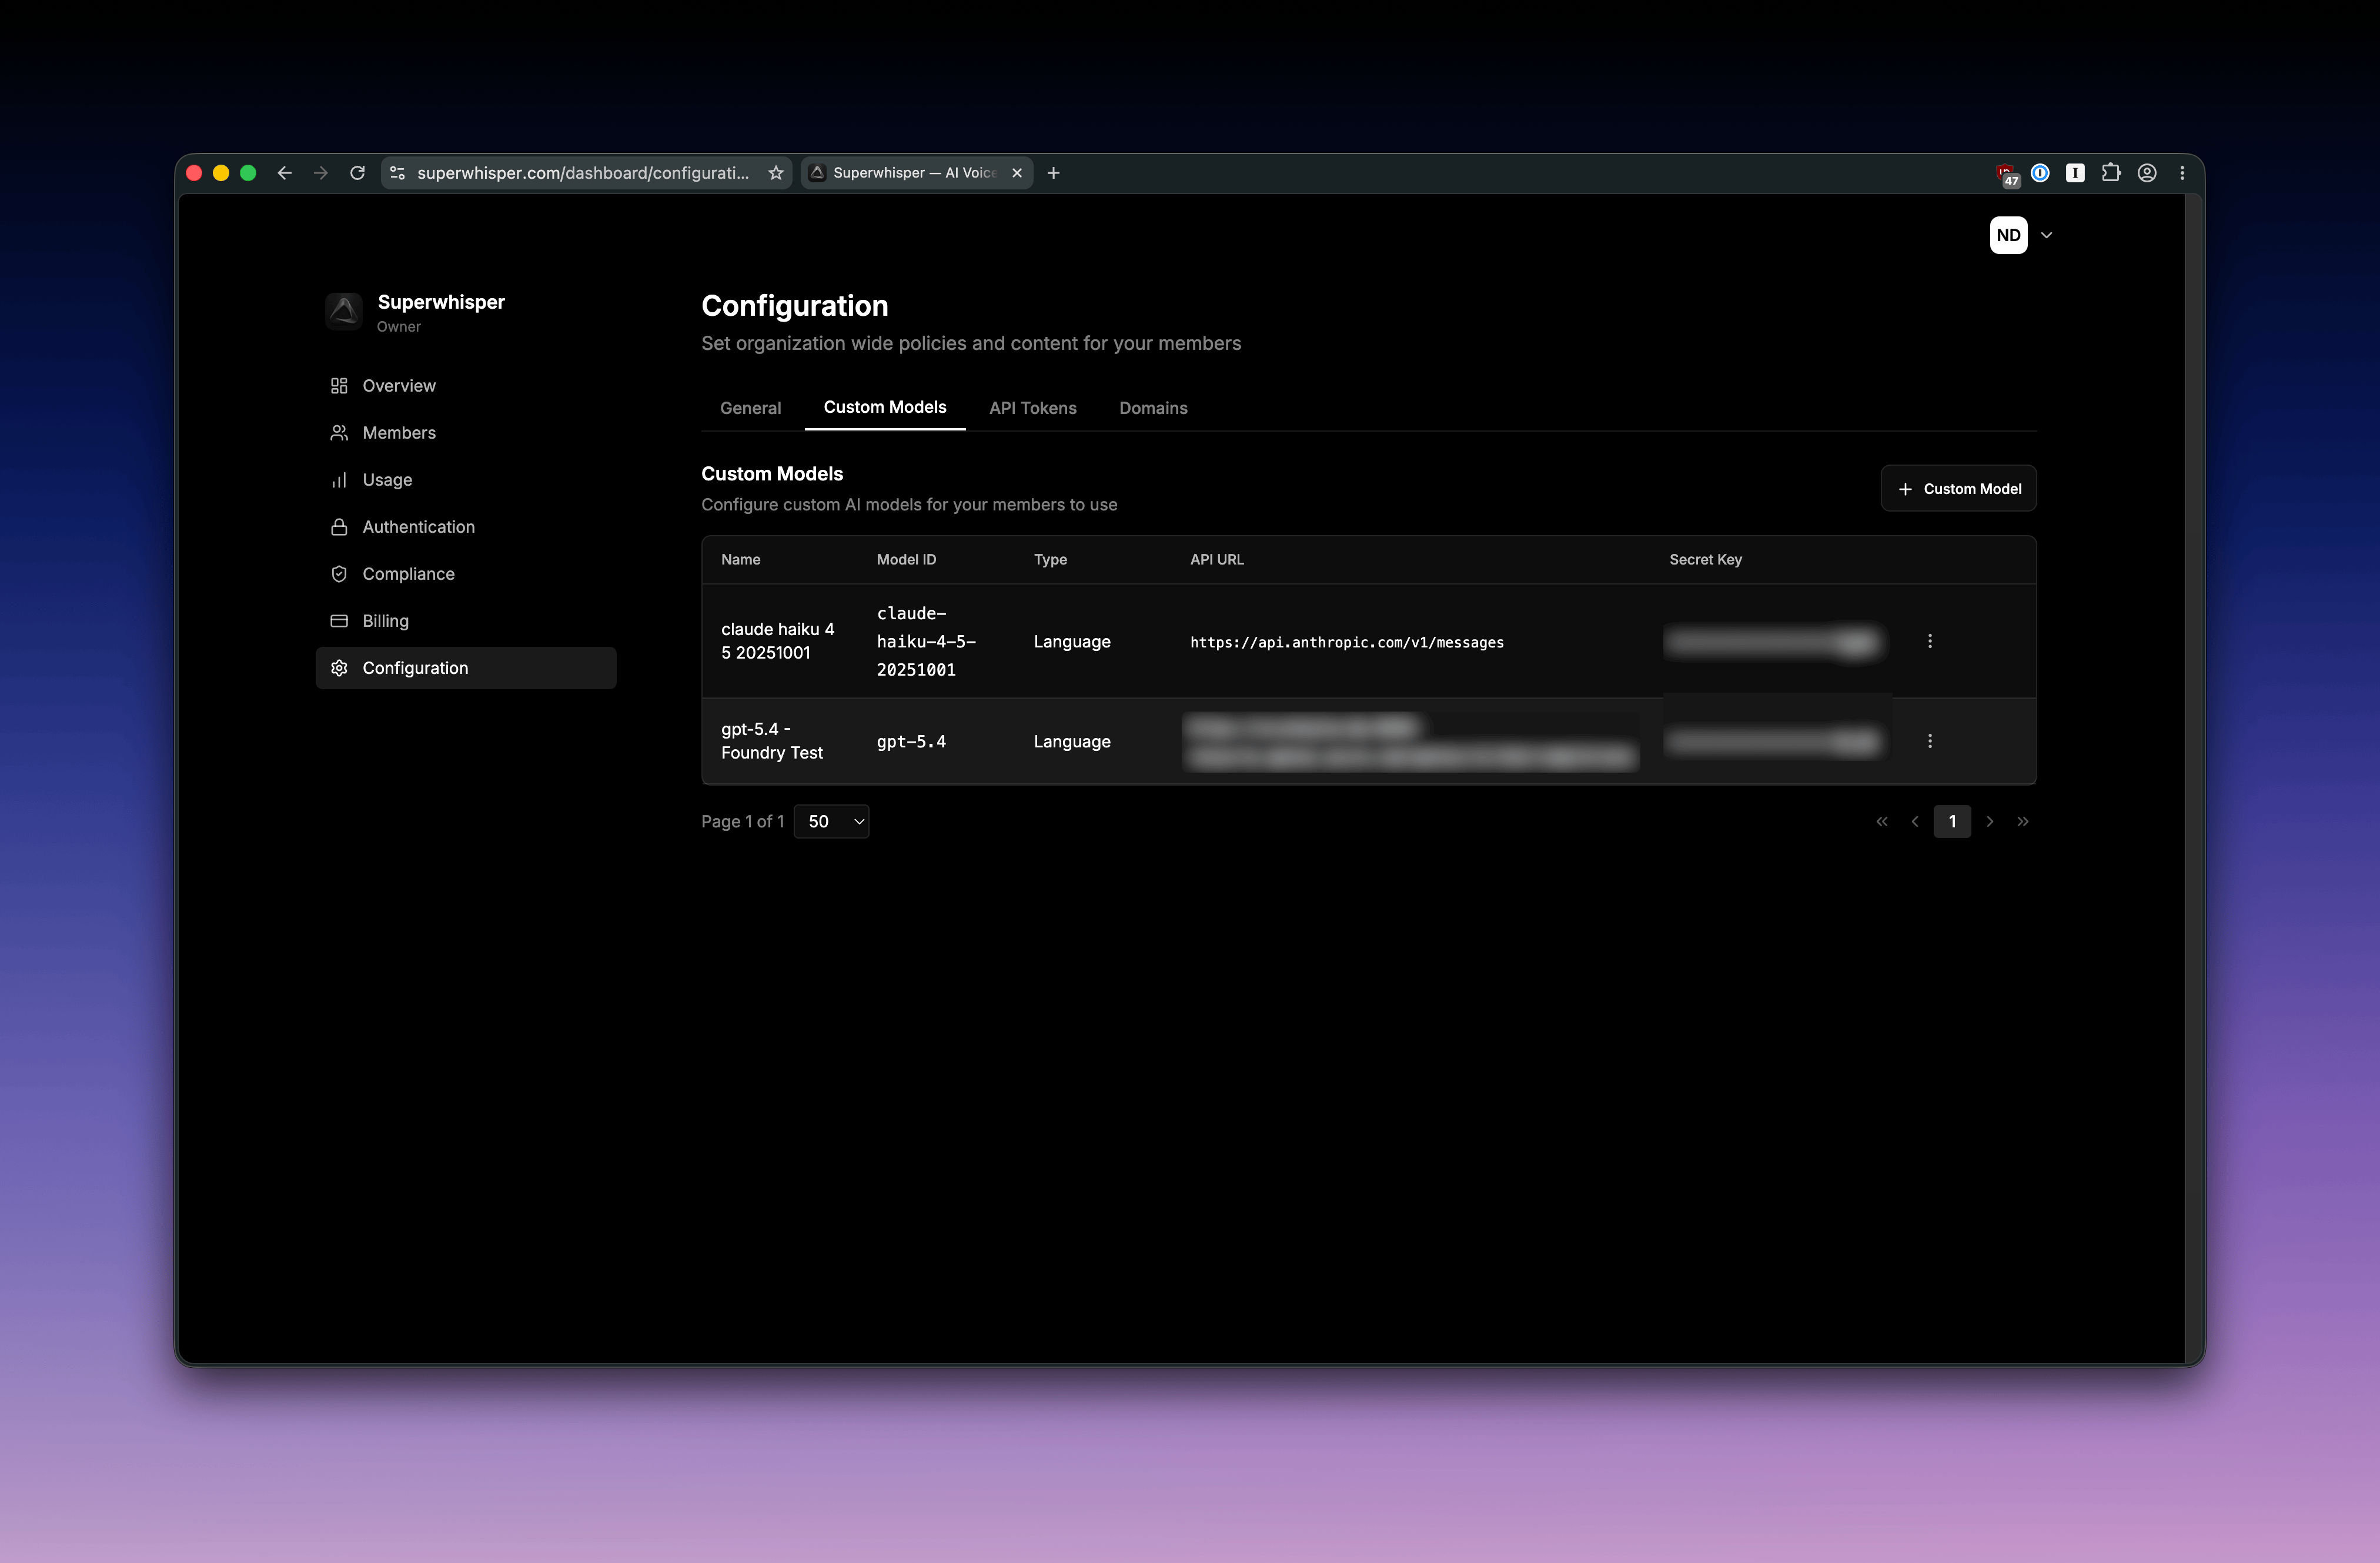
Task: Go to the first page with double-left arrows
Action: point(1881,821)
